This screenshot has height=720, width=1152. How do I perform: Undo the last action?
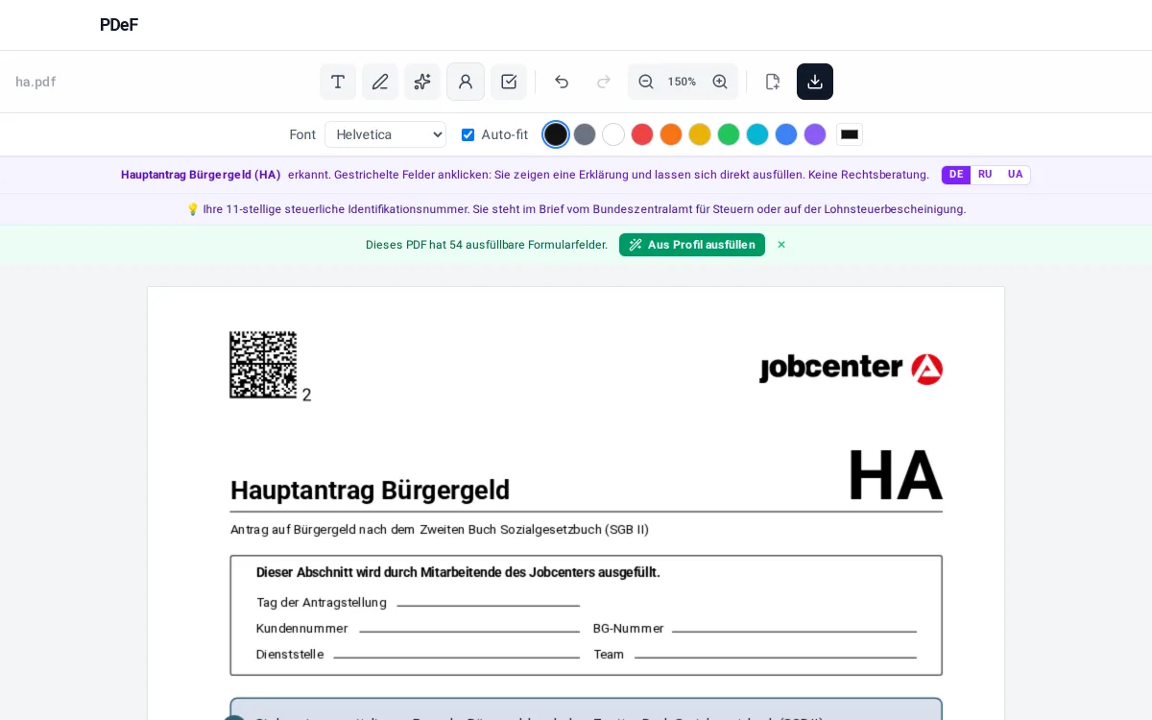562,82
